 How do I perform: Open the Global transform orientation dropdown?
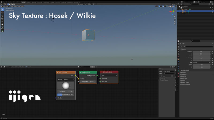click(81, 4)
